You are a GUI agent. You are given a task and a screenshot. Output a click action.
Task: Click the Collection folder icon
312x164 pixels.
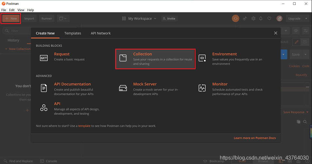coord(123,58)
